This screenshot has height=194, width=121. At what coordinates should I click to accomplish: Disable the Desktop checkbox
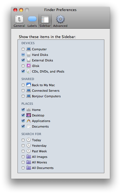(23, 115)
